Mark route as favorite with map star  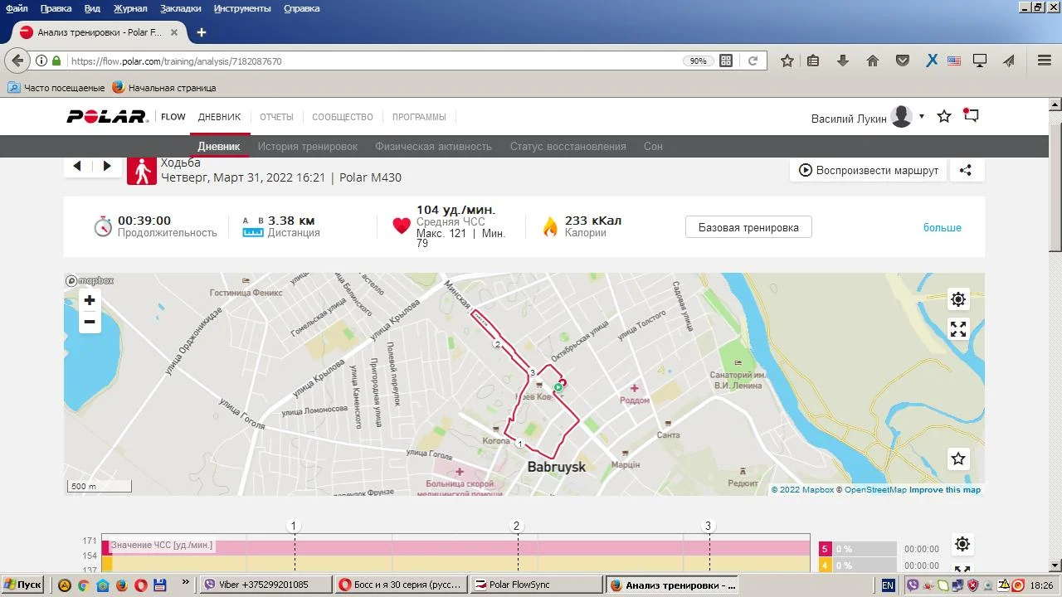(x=958, y=459)
